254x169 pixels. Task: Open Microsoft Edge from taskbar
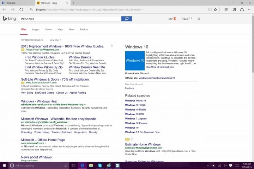coord(82,165)
